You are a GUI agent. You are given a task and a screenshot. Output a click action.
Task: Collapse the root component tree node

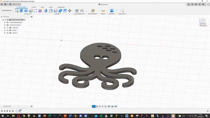tap(3, 20)
